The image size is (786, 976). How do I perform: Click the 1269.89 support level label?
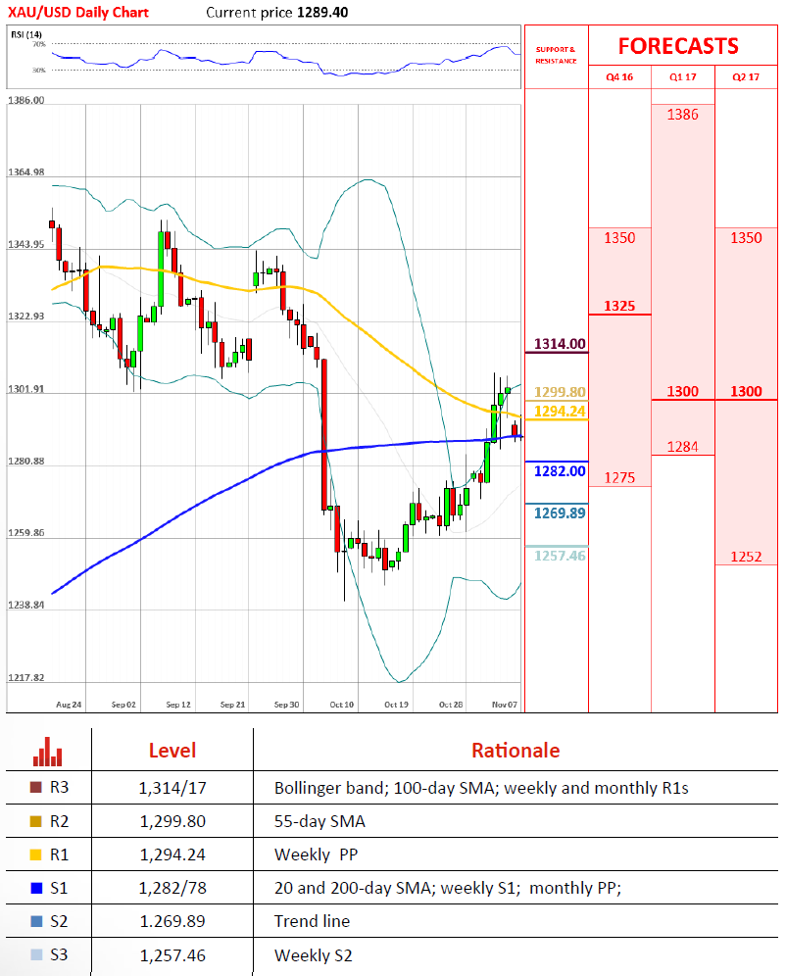(560, 512)
